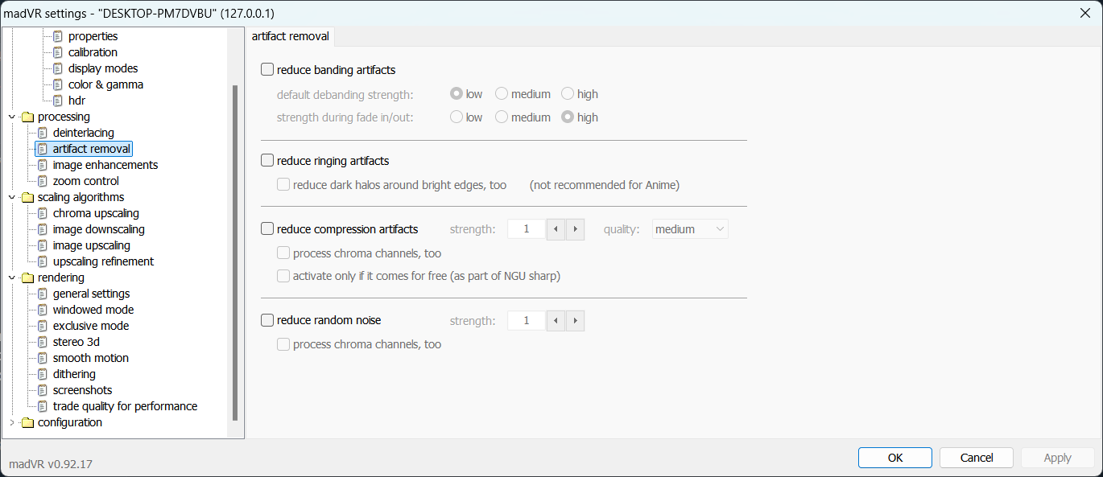Click the page icon next to hdr

(58, 101)
